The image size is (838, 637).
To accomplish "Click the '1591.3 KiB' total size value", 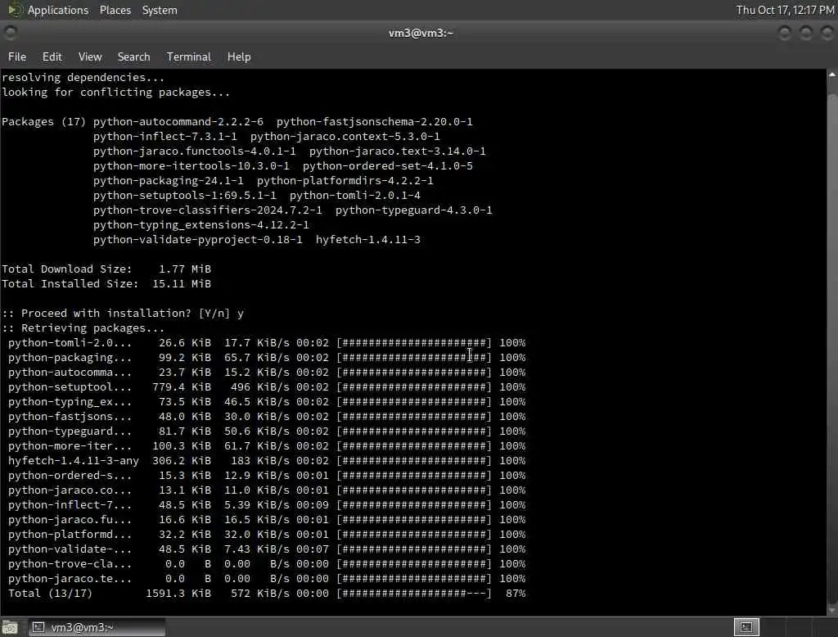I will [x=178, y=593].
